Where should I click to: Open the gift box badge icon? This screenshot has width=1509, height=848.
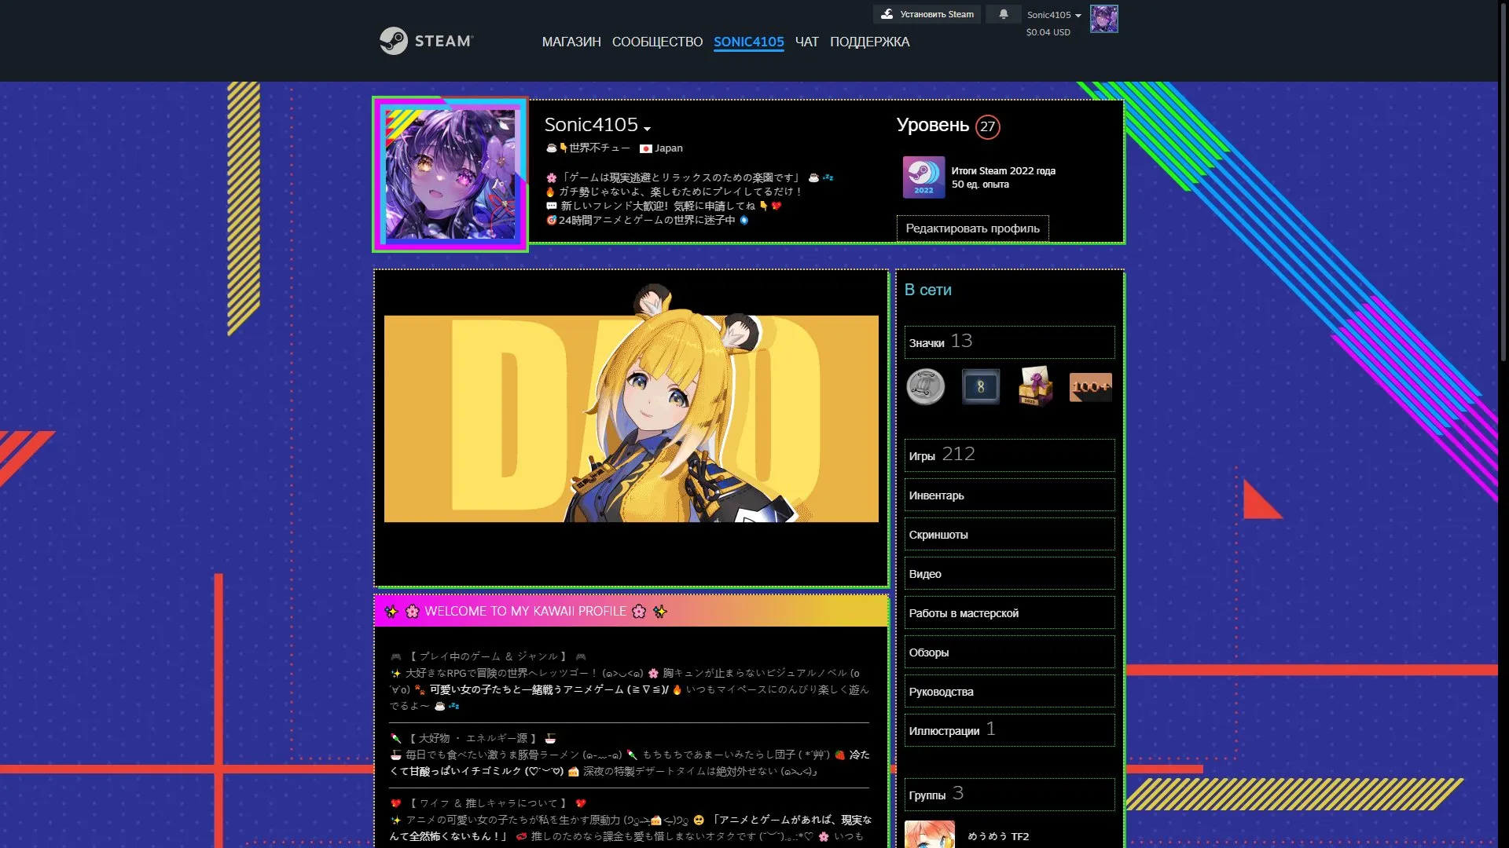click(1036, 386)
